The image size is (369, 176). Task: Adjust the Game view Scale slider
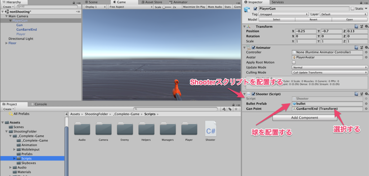point(167,7)
